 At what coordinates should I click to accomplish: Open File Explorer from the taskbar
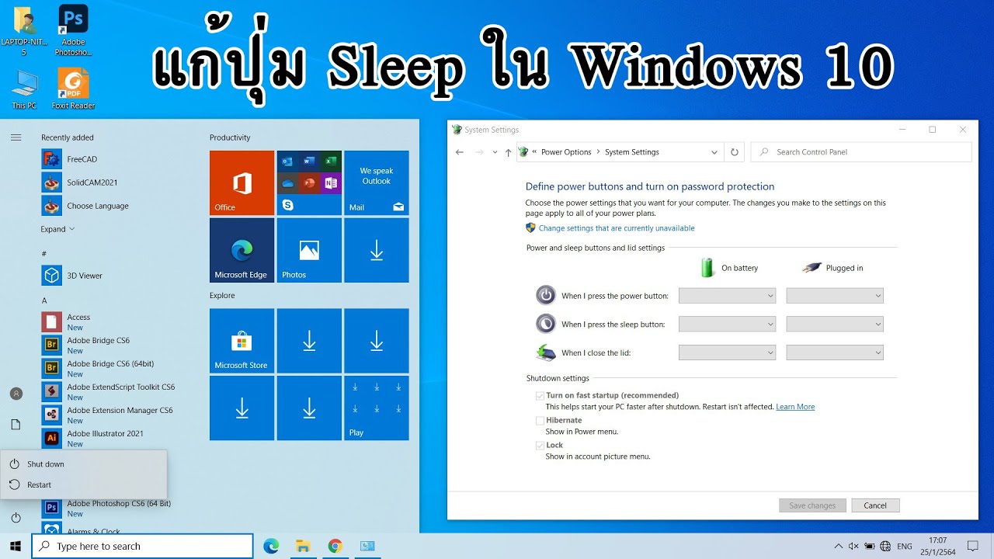tap(303, 547)
